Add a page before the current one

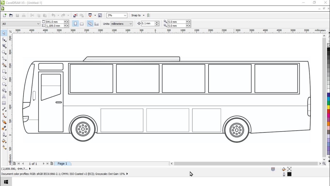(x=14, y=164)
